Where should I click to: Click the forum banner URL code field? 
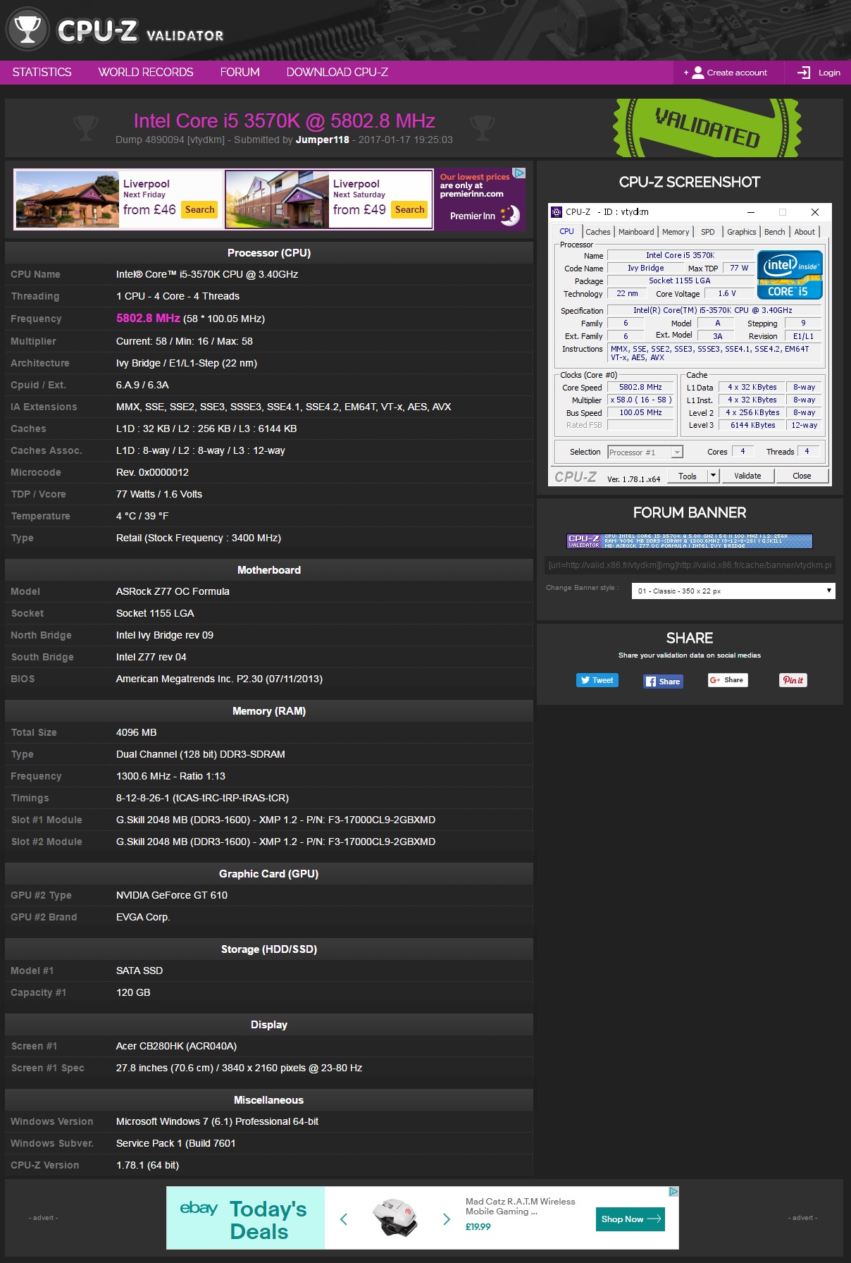pos(690,565)
